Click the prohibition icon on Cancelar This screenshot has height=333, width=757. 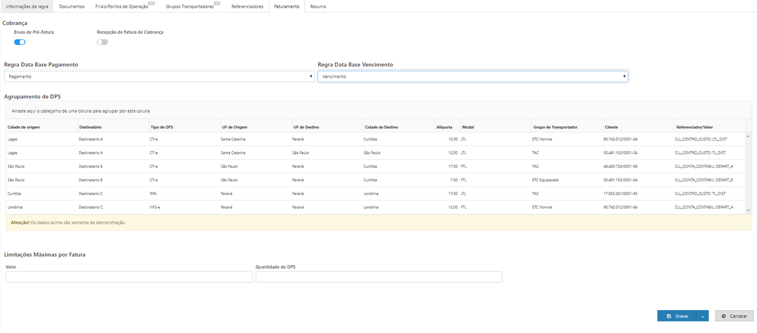pyautogui.click(x=724, y=316)
